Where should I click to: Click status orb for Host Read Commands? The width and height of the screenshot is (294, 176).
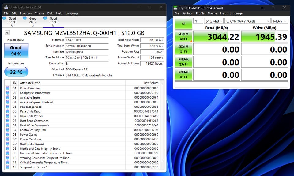pyautogui.click(x=7, y=121)
